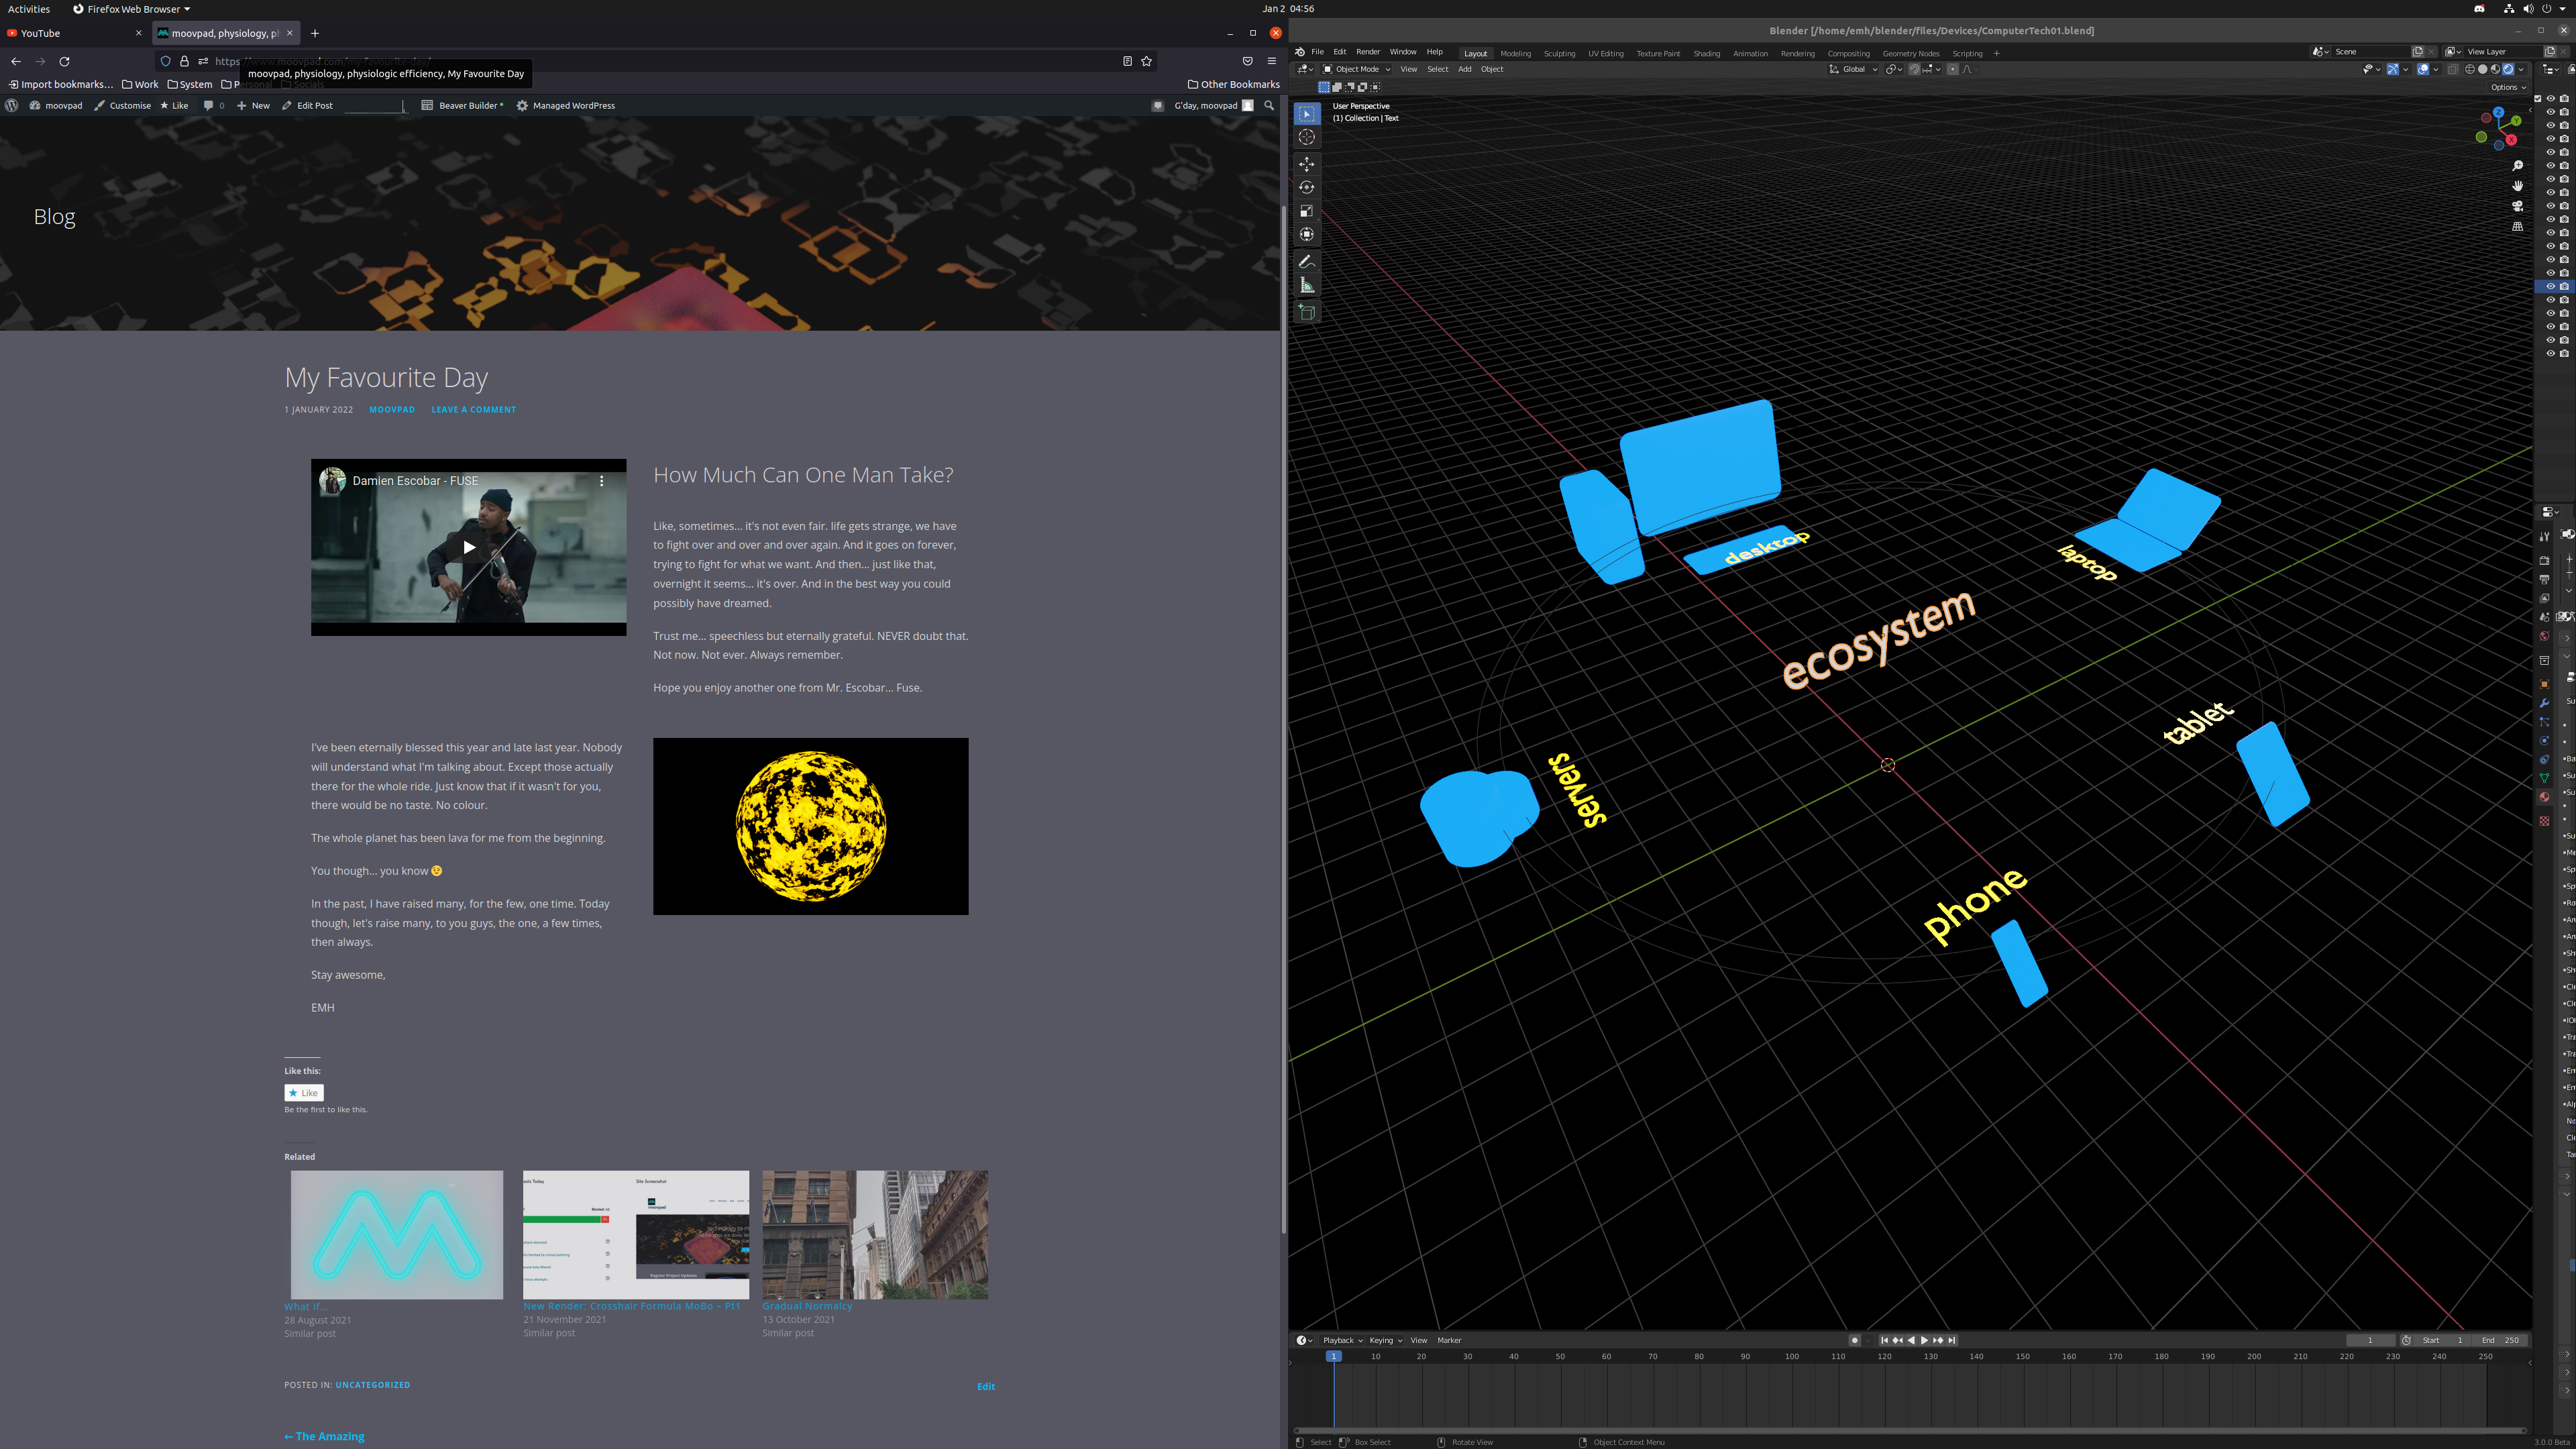Activate the Select Box tool
This screenshot has width=2576, height=1449.
1306,114
